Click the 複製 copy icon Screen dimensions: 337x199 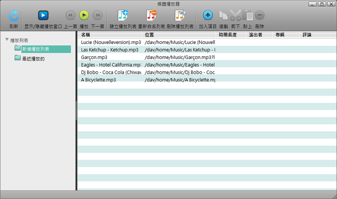[x=224, y=16]
